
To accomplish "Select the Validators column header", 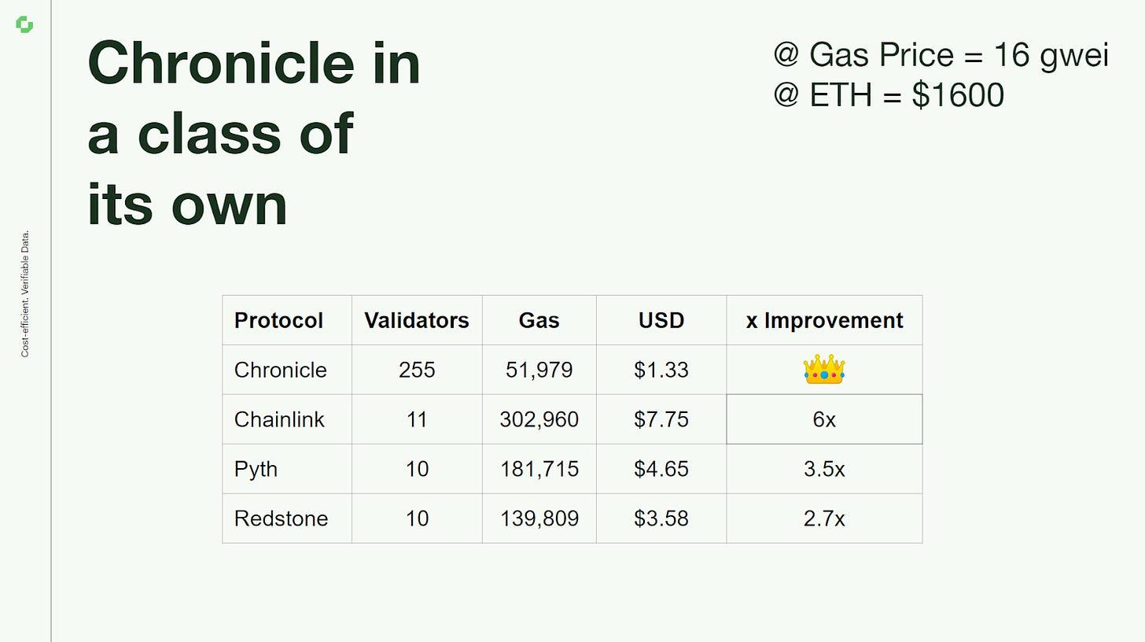I will (x=416, y=320).
